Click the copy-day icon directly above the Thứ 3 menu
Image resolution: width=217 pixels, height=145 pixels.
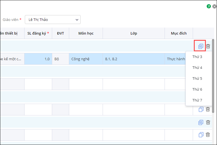pos(201,46)
